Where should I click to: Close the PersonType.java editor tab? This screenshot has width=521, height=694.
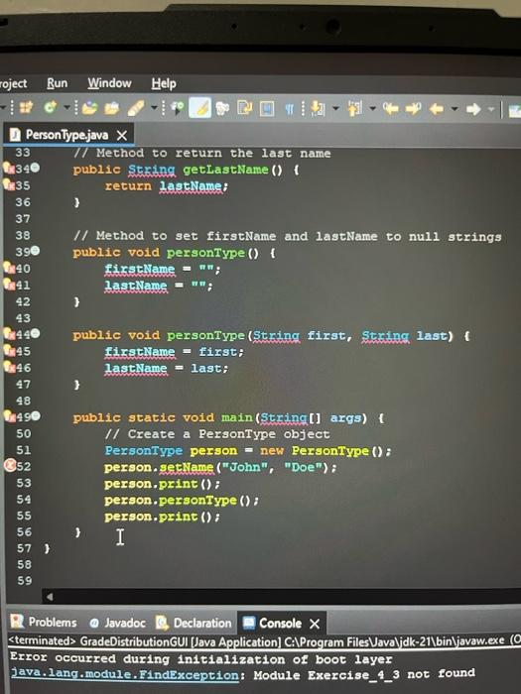pos(122,136)
